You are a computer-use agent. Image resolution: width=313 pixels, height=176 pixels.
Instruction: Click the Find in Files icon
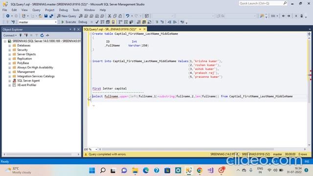coord(262,16)
